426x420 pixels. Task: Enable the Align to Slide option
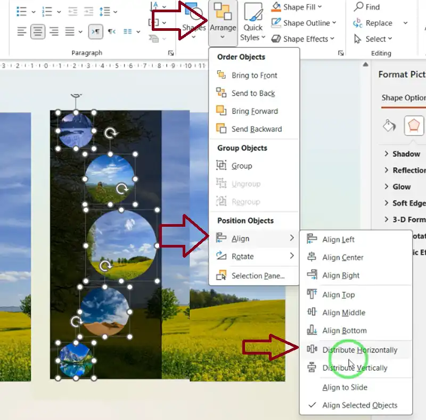pyautogui.click(x=345, y=387)
